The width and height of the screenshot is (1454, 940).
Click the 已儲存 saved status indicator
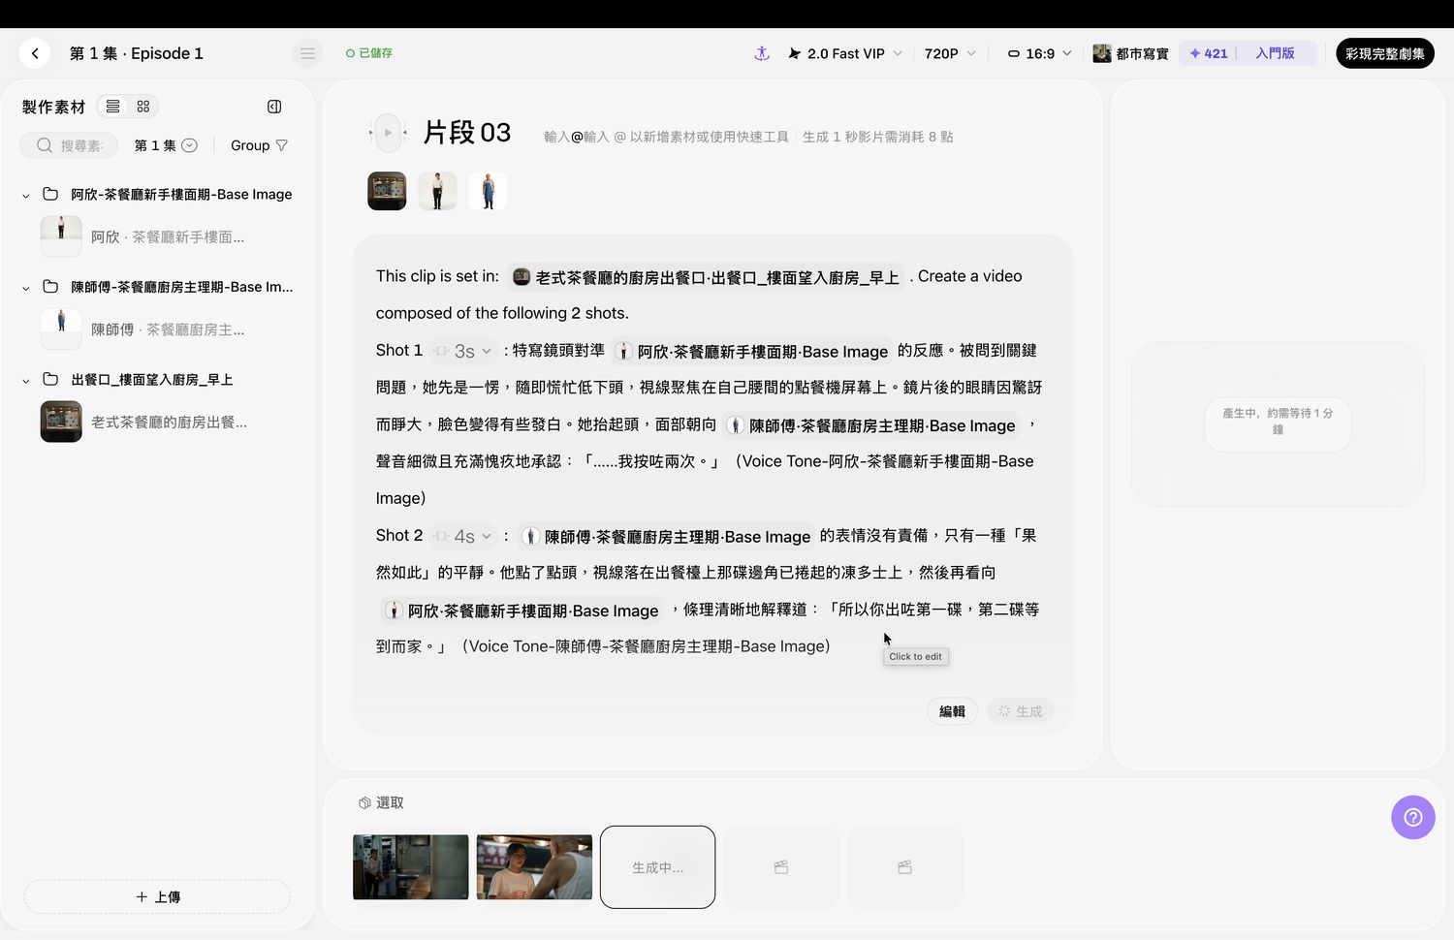click(x=369, y=53)
